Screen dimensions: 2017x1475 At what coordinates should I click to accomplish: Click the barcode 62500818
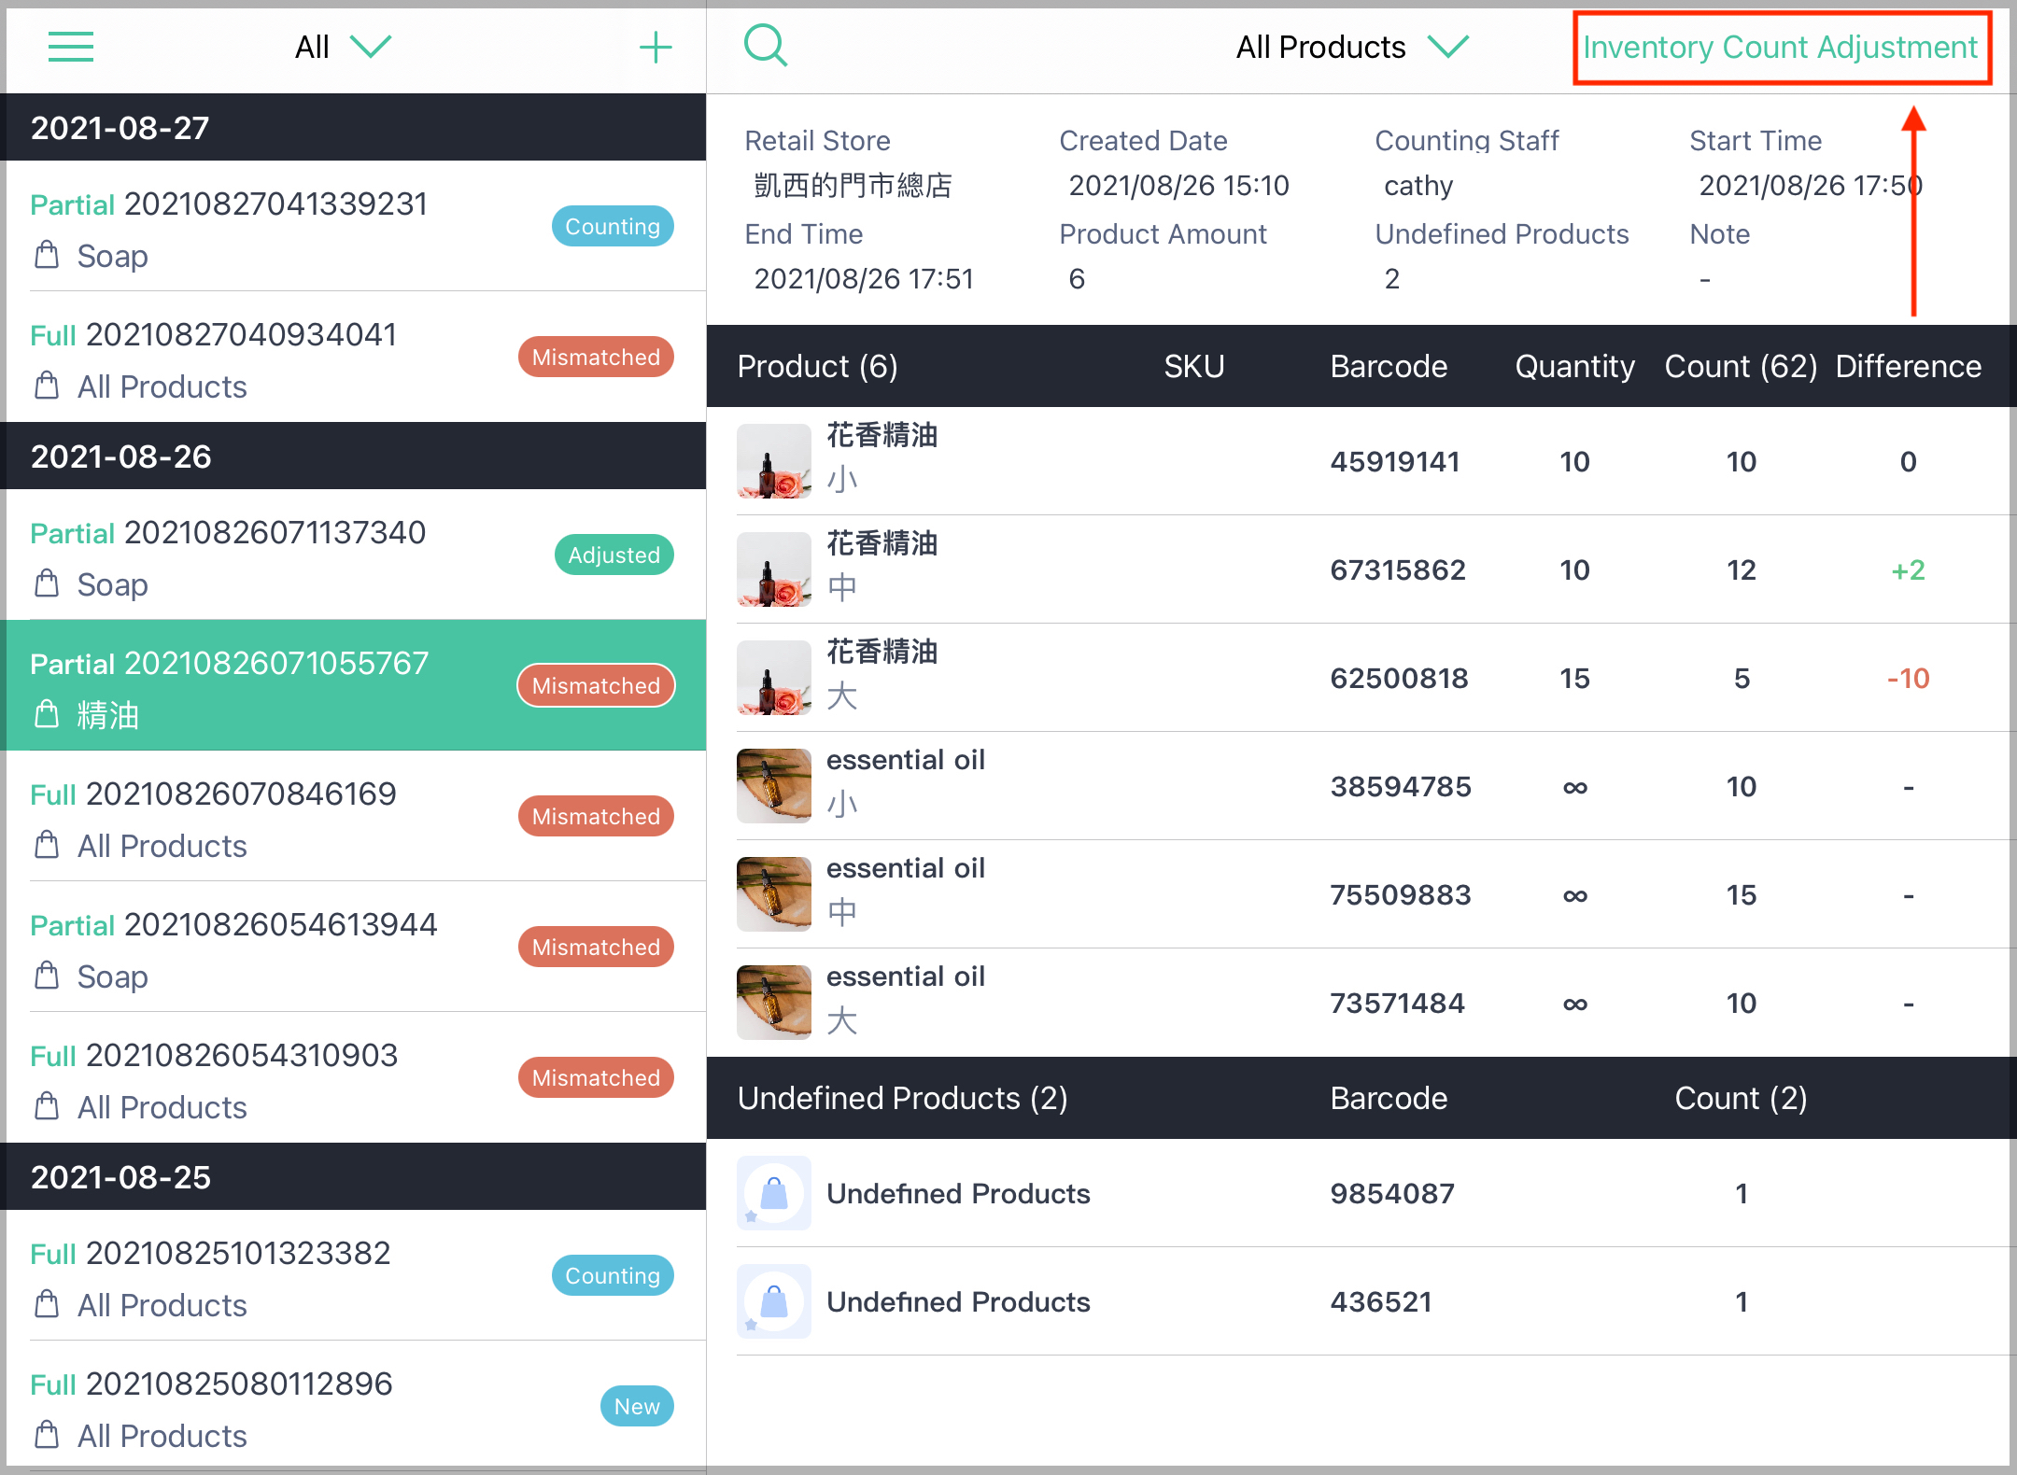click(1399, 678)
